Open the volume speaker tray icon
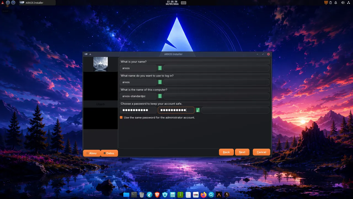353x199 pixels. tap(343, 2)
